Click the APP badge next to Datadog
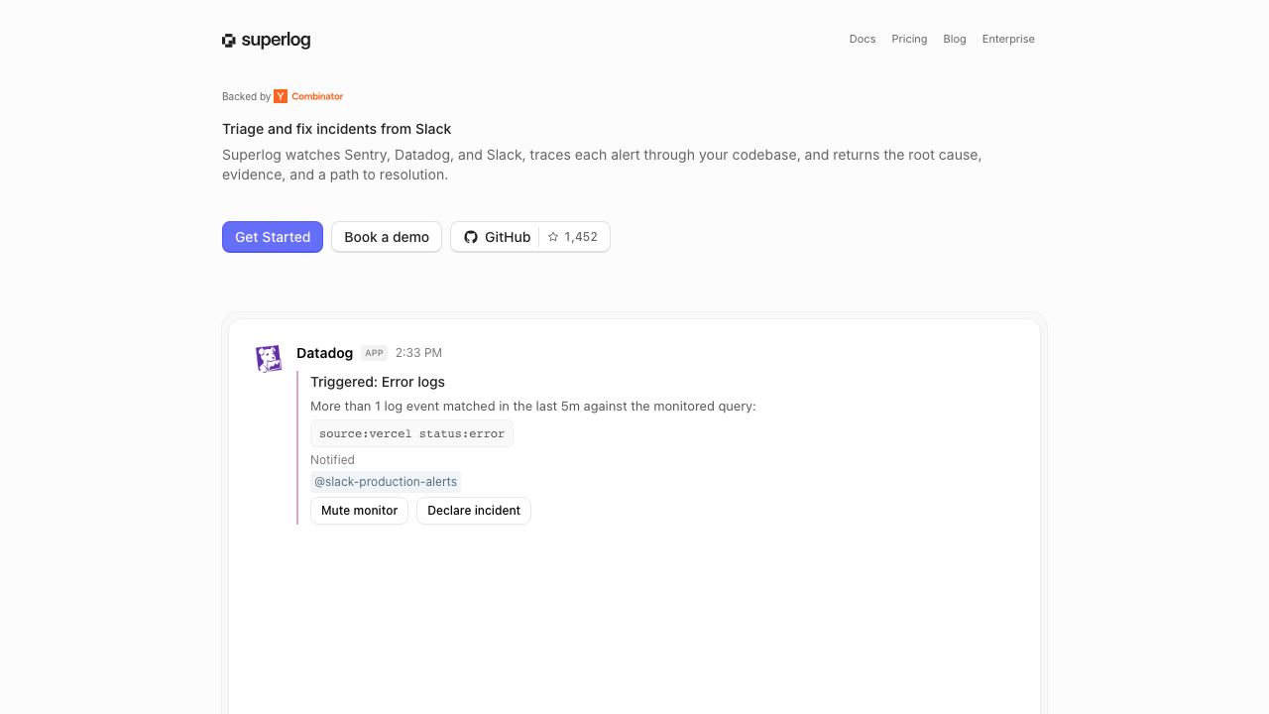This screenshot has height=714, width=1269. [374, 353]
